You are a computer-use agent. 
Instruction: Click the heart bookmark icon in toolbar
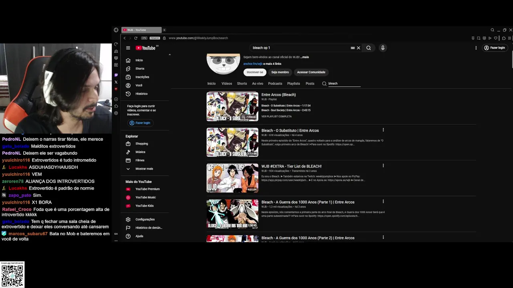point(496,38)
